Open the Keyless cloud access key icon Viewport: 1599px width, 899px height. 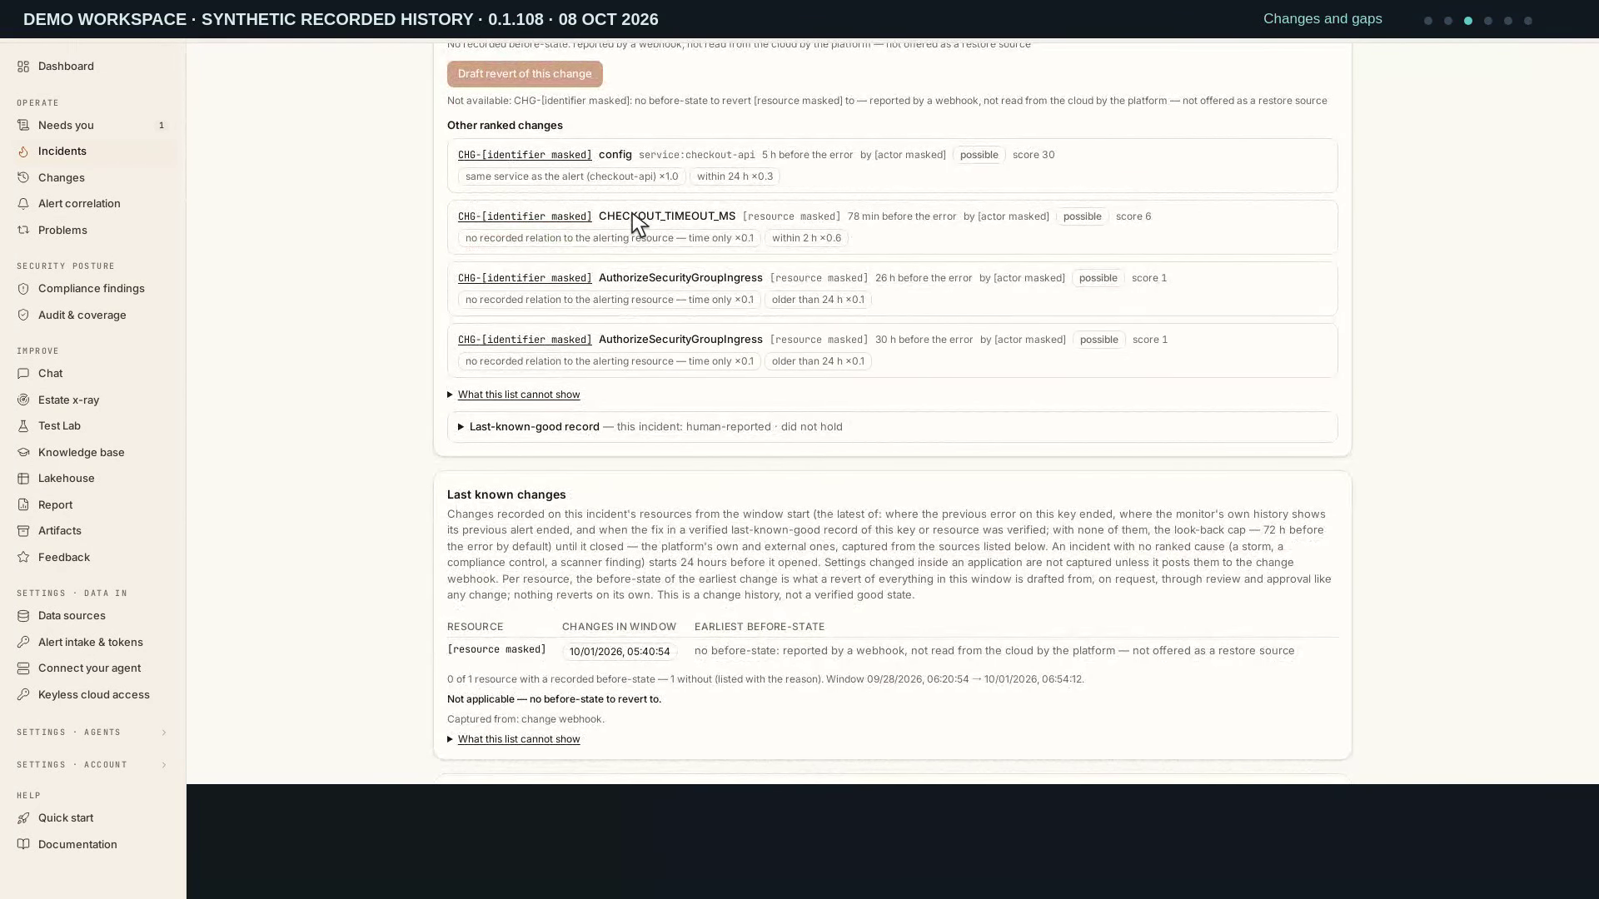(x=23, y=695)
